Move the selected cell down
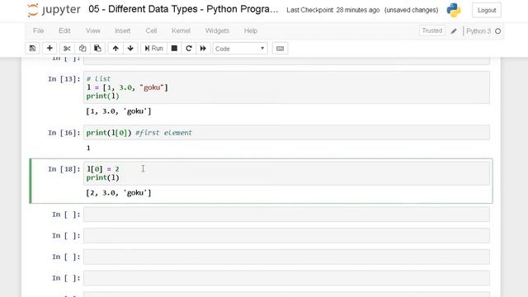This screenshot has height=297, width=528. 130,49
